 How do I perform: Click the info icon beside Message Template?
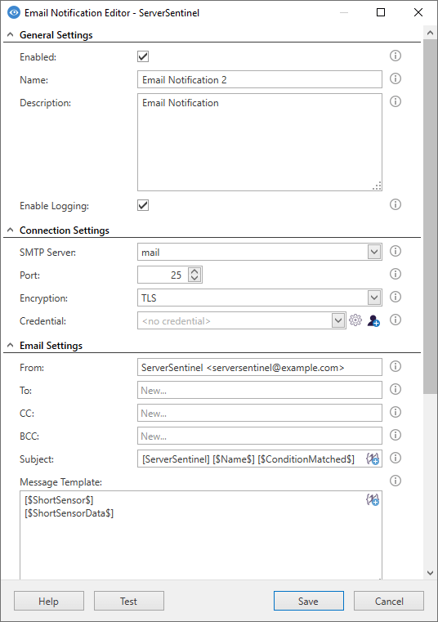pyautogui.click(x=396, y=481)
